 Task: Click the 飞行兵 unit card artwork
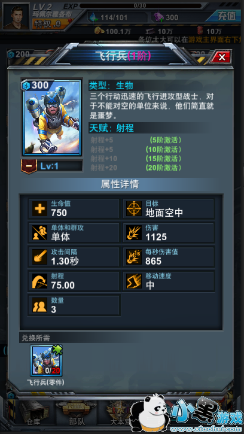tap(52, 117)
